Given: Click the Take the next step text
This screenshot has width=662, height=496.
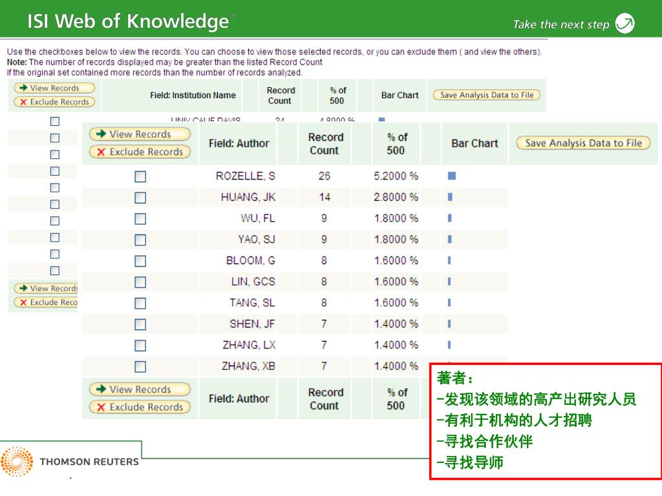Looking at the screenshot, I should (561, 25).
